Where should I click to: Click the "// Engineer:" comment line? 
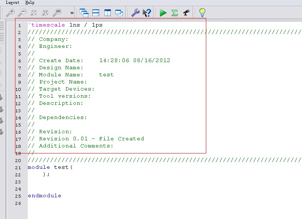coord(50,46)
